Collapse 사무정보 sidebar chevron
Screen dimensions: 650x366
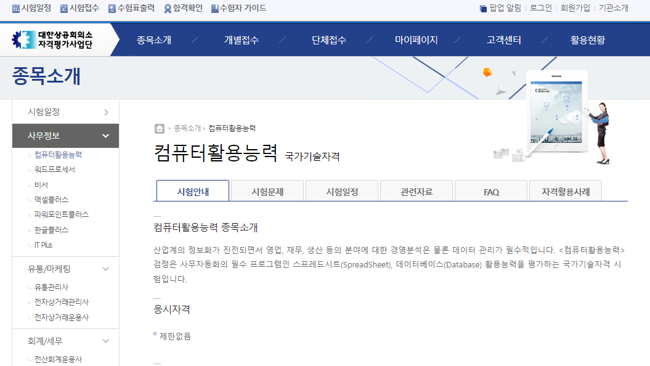(106, 136)
